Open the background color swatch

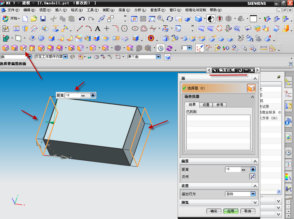click(x=253, y=19)
